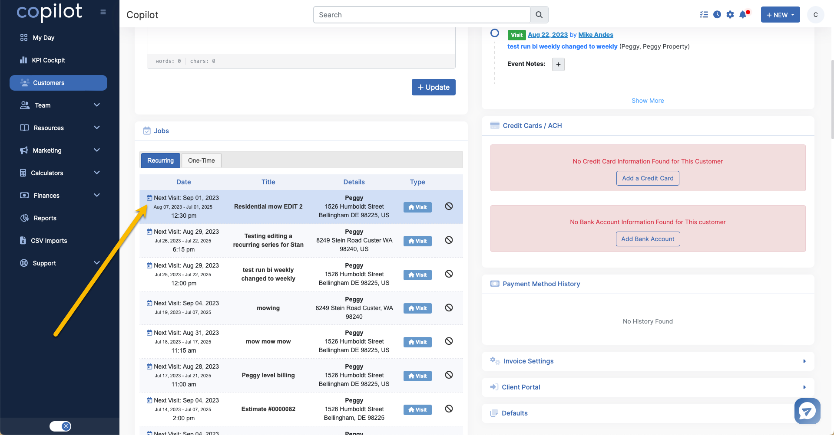Cancel the mow mow mow job
Screen dimensions: 834x435
coord(449,341)
